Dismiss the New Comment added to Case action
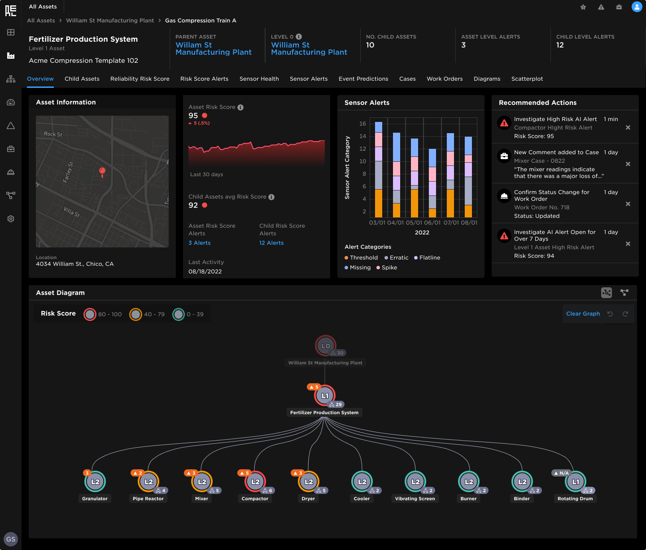The width and height of the screenshot is (646, 550). click(x=628, y=164)
